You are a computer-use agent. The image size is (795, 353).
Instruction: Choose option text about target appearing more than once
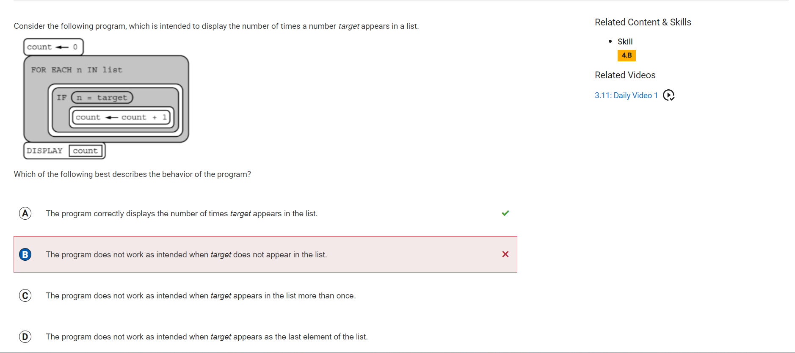201,296
